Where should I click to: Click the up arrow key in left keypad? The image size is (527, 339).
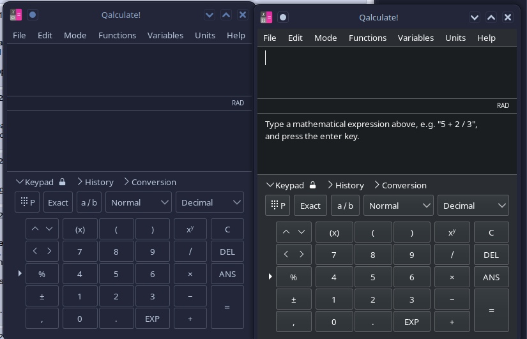tap(35, 229)
